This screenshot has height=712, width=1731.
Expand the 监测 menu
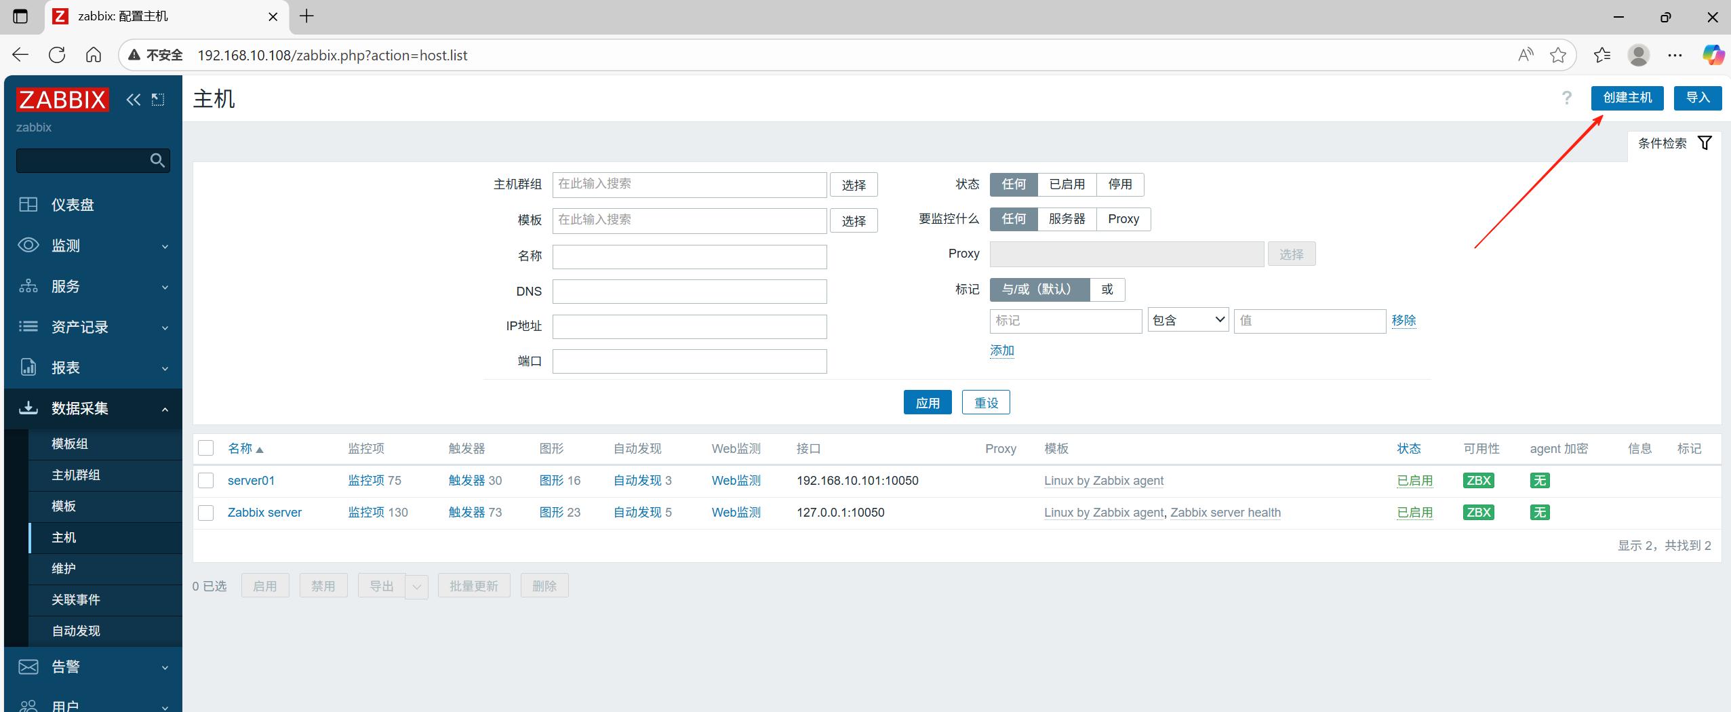click(93, 245)
